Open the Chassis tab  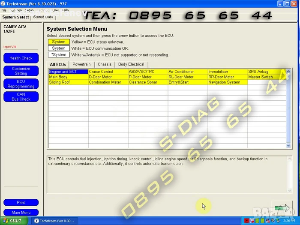[x=105, y=64]
